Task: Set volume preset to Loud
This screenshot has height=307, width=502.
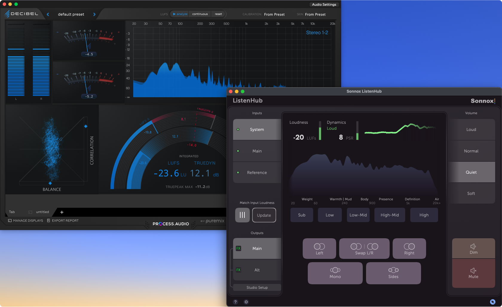Action: [x=471, y=129]
